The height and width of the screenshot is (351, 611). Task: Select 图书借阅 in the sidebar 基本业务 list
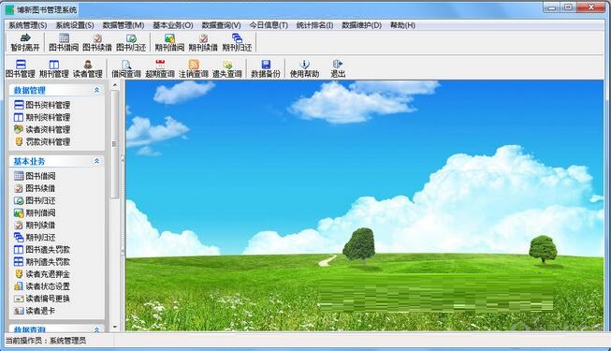coord(35,176)
